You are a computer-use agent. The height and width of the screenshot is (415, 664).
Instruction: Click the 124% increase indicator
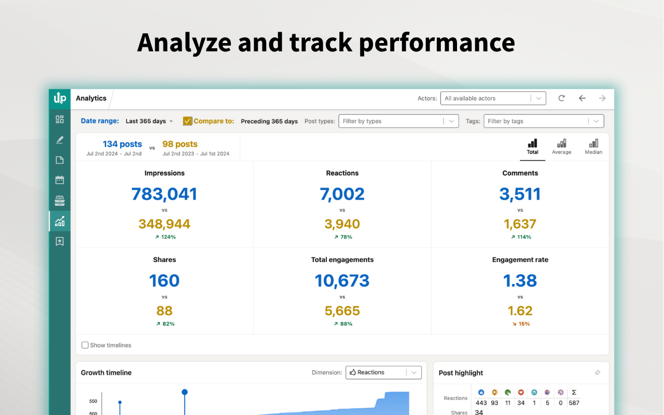(164, 237)
